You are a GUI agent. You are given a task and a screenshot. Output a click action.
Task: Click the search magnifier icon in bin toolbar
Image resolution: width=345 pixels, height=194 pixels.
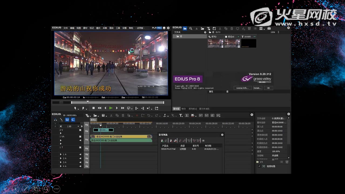[x=191, y=28]
